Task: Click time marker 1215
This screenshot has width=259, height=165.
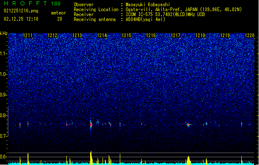Action: point(126,35)
